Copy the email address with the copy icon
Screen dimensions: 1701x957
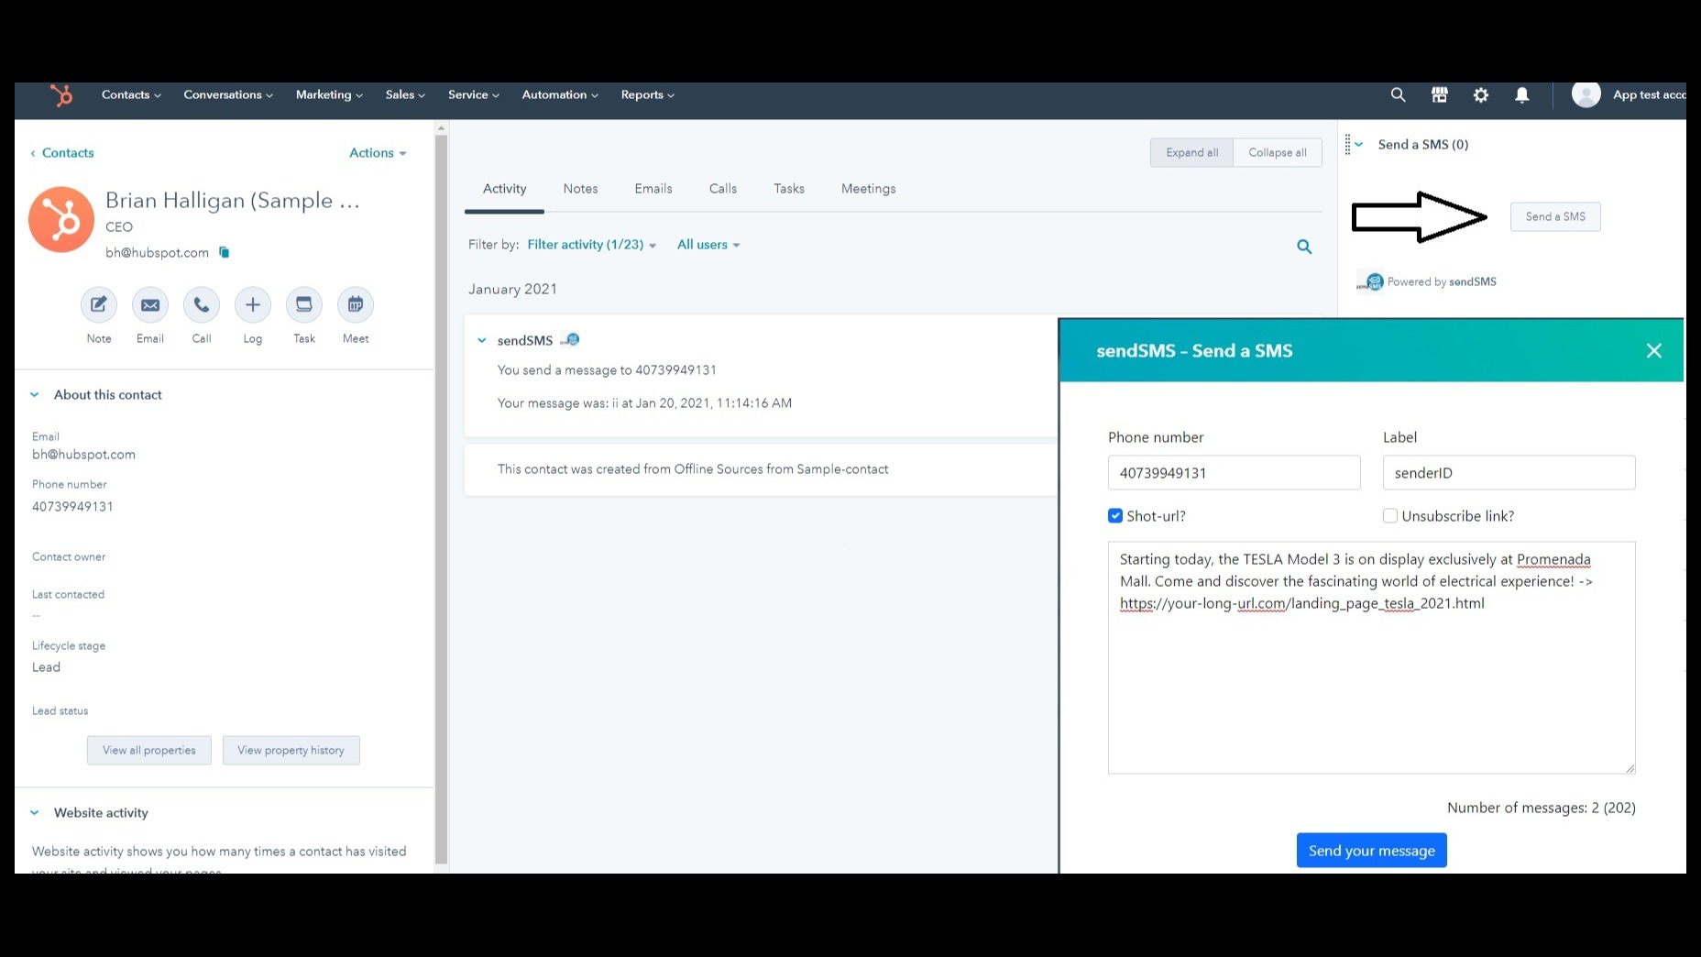tap(225, 253)
